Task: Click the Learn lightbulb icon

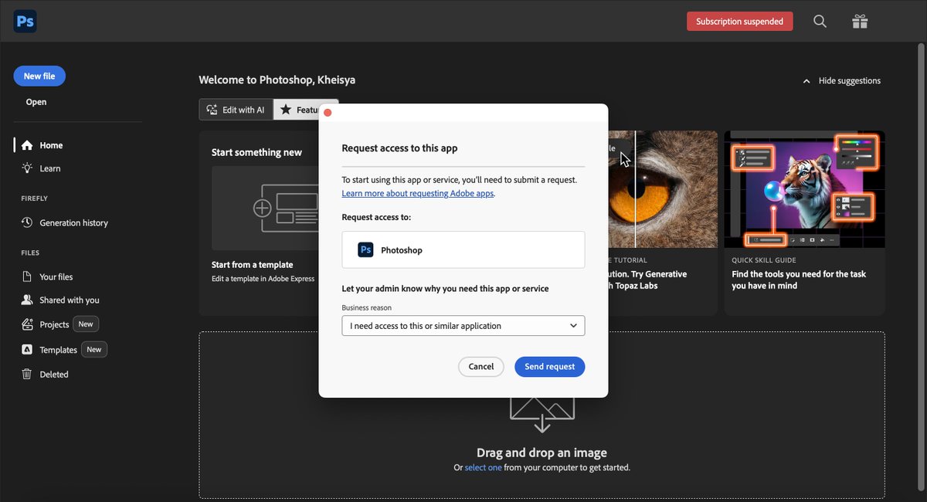Action: pos(27,168)
